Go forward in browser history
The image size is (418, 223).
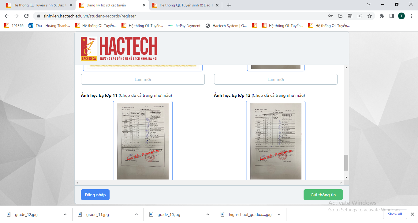click(x=17, y=16)
